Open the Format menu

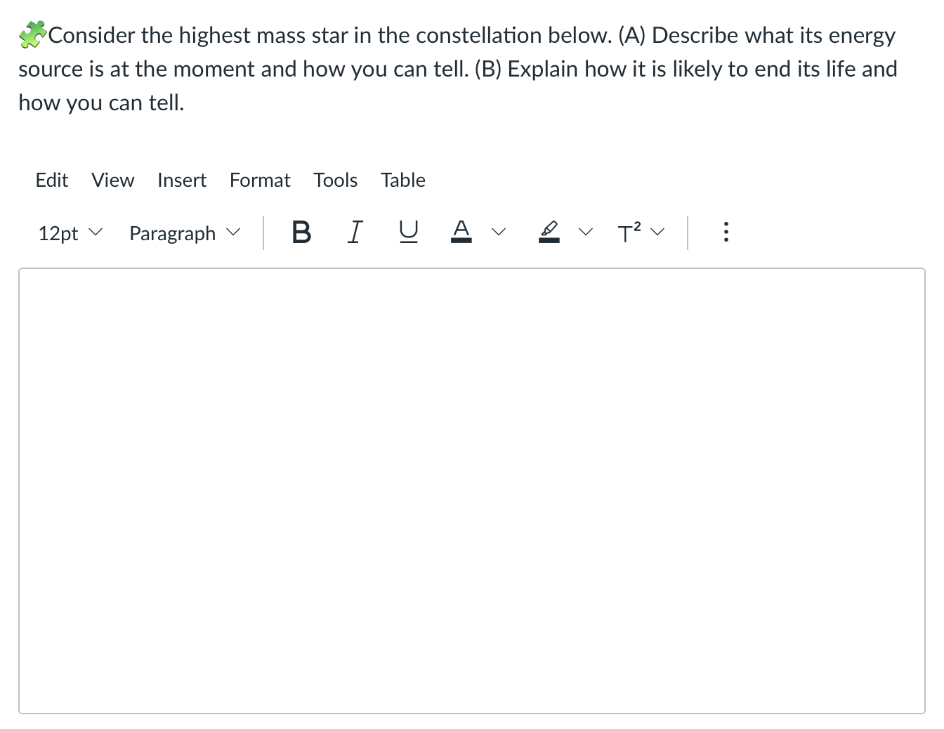click(x=260, y=180)
